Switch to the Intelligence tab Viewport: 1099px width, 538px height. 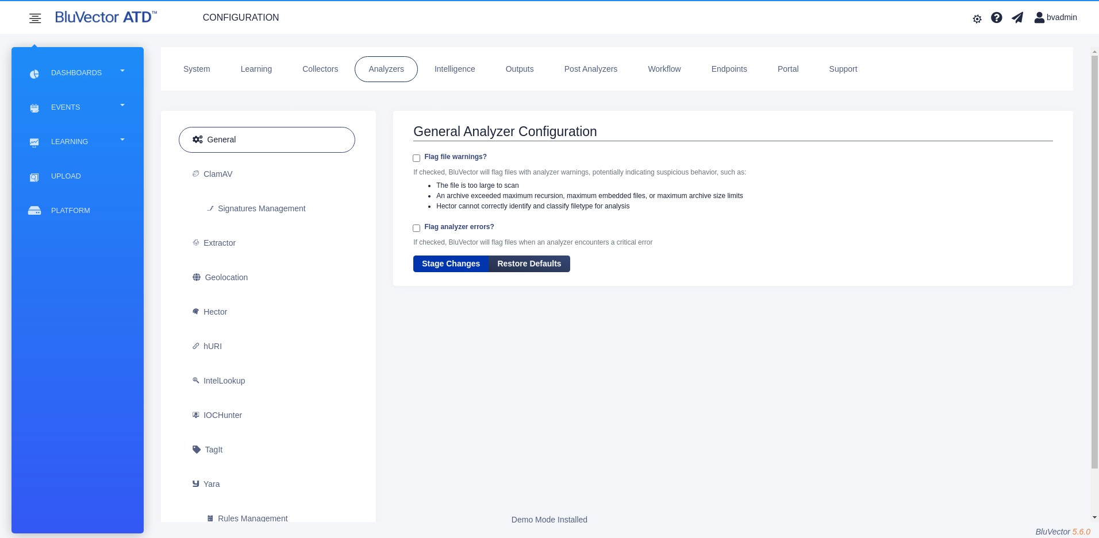pos(455,69)
